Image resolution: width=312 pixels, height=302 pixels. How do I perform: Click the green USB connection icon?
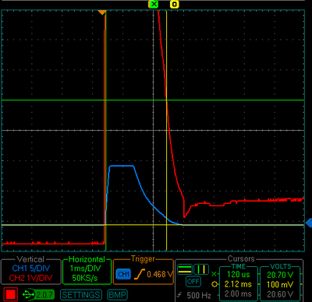[29, 294]
